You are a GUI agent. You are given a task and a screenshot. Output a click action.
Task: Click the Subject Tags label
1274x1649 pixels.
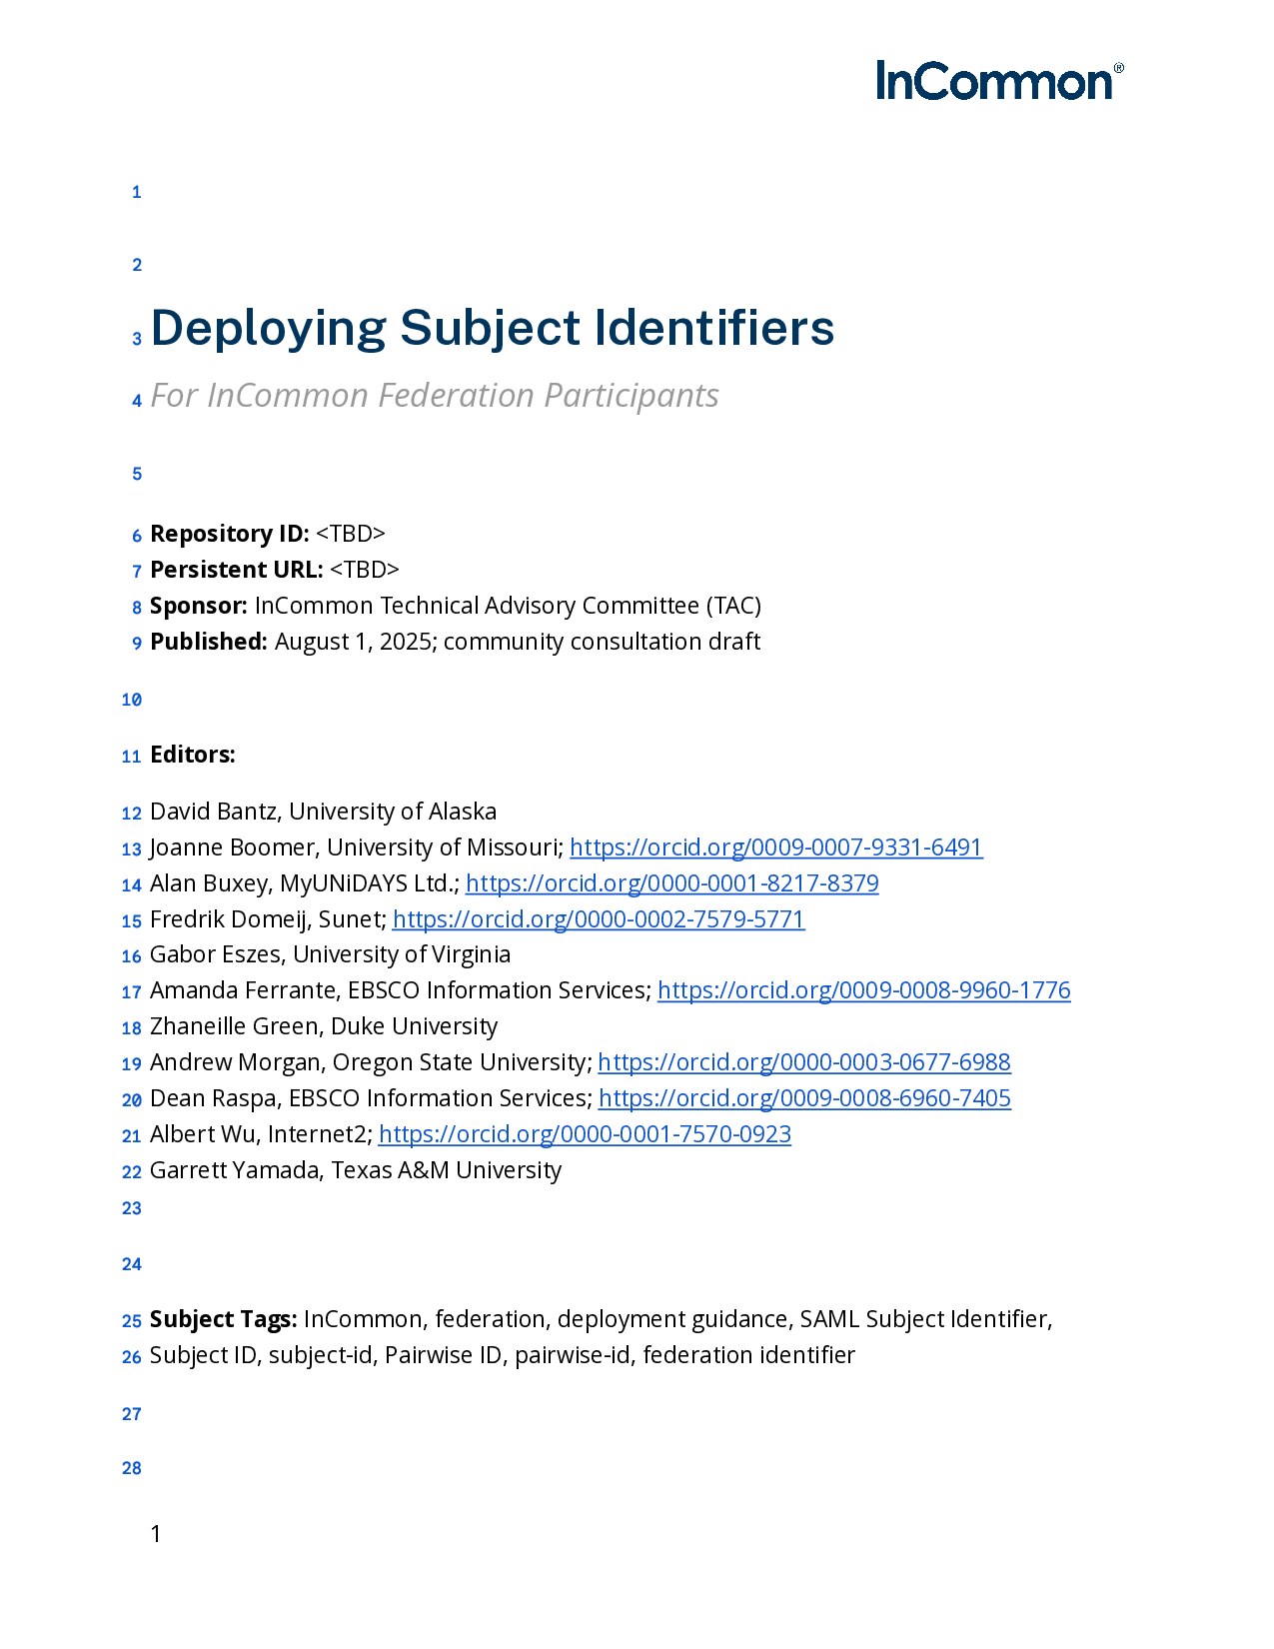223,1319
